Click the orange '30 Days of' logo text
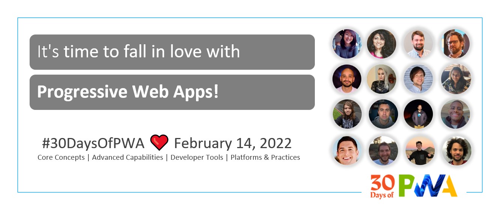Viewport: 500px width, 210px height. click(x=383, y=186)
